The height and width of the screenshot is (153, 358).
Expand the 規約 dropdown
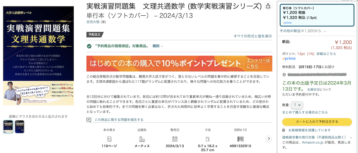point(158,46)
